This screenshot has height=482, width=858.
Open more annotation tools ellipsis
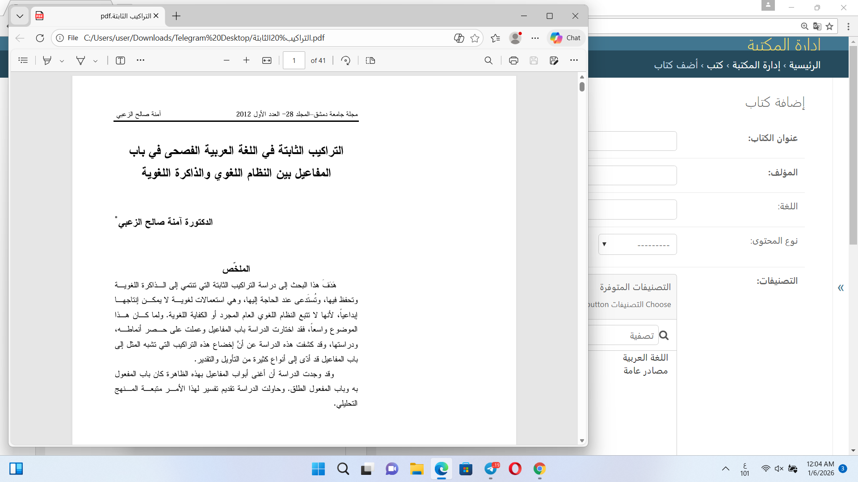(x=140, y=60)
